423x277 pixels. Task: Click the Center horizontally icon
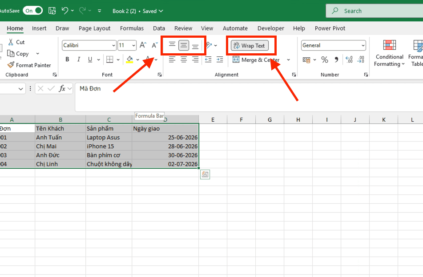tap(184, 59)
